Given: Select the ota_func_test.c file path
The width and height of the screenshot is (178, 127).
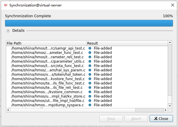Looking at the screenshot, I should 48,66.
